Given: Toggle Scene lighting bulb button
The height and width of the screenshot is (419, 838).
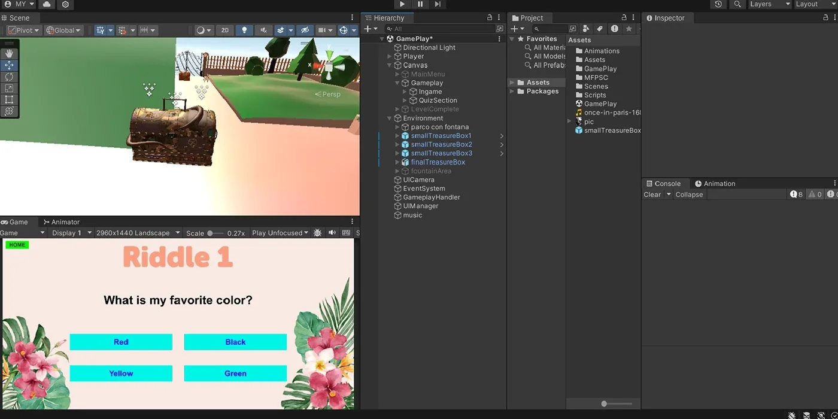Looking at the screenshot, I should tap(244, 30).
